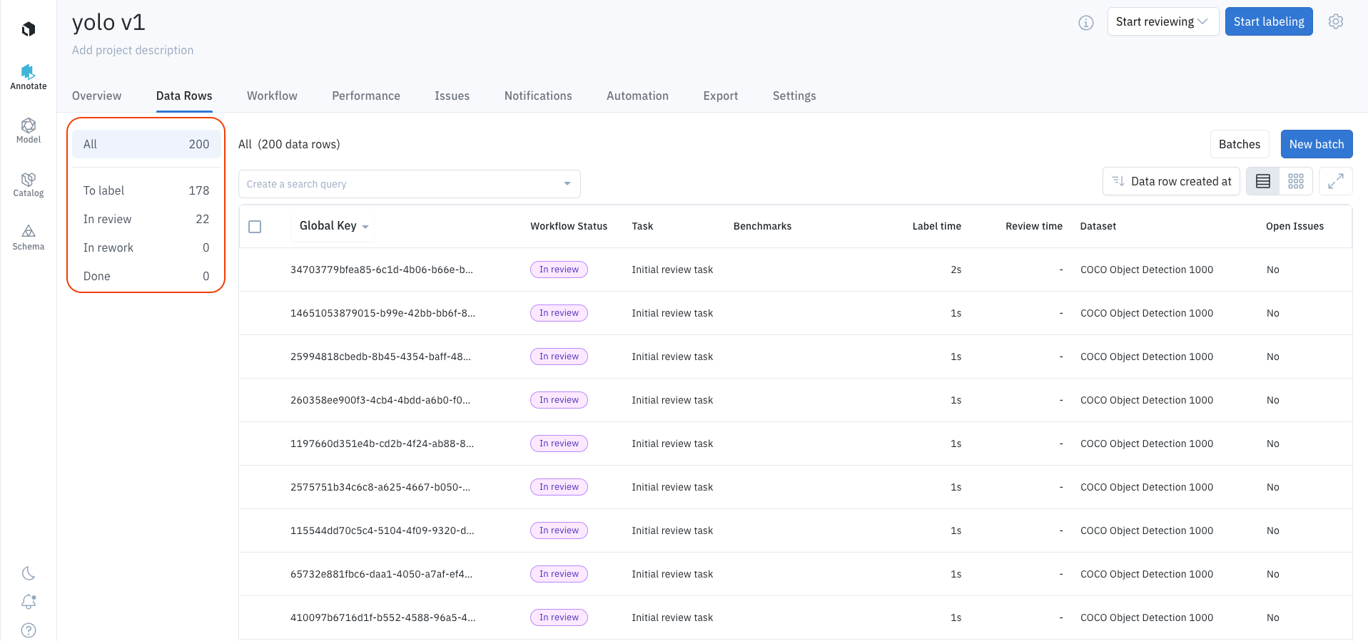This screenshot has height=641, width=1368.
Task: Check the select all rows checkbox
Action: [255, 227]
